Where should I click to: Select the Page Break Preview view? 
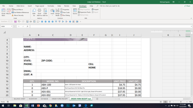(x=170, y=102)
